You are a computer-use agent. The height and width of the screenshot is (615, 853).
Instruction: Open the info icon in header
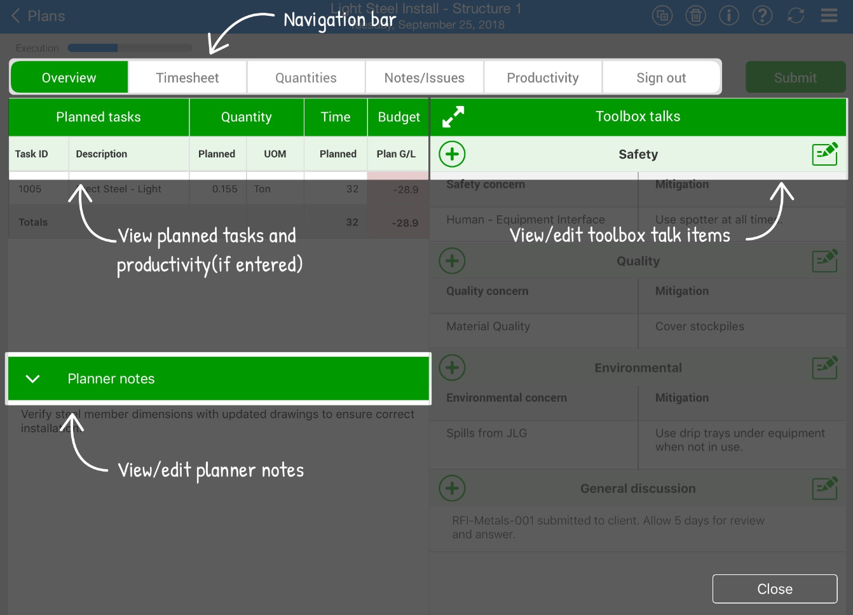click(x=729, y=15)
